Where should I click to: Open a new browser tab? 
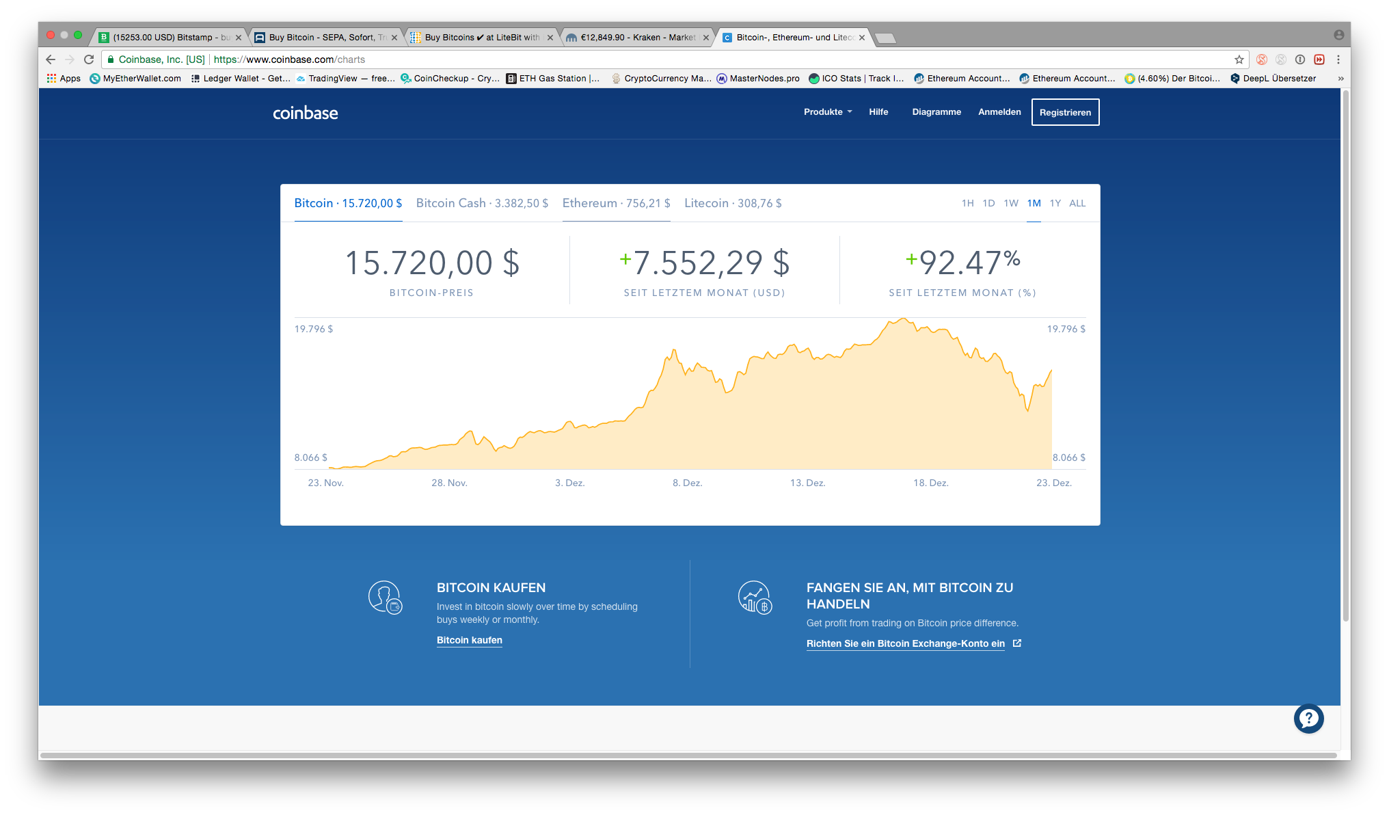(x=885, y=38)
